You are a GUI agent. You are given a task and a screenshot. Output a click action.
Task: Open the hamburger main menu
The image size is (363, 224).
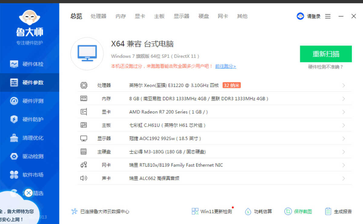(328, 16)
